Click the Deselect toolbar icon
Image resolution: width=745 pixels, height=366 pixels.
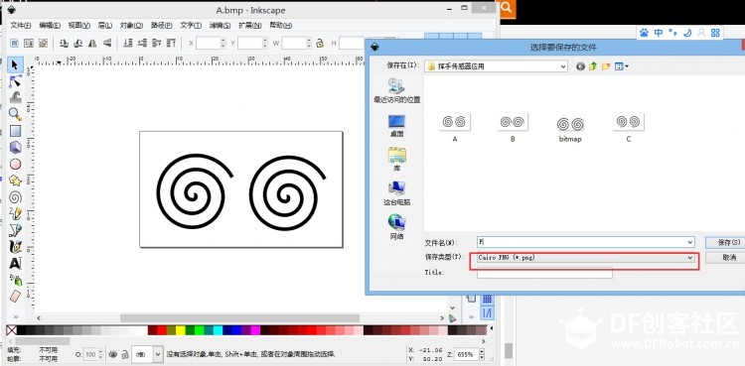(x=43, y=44)
